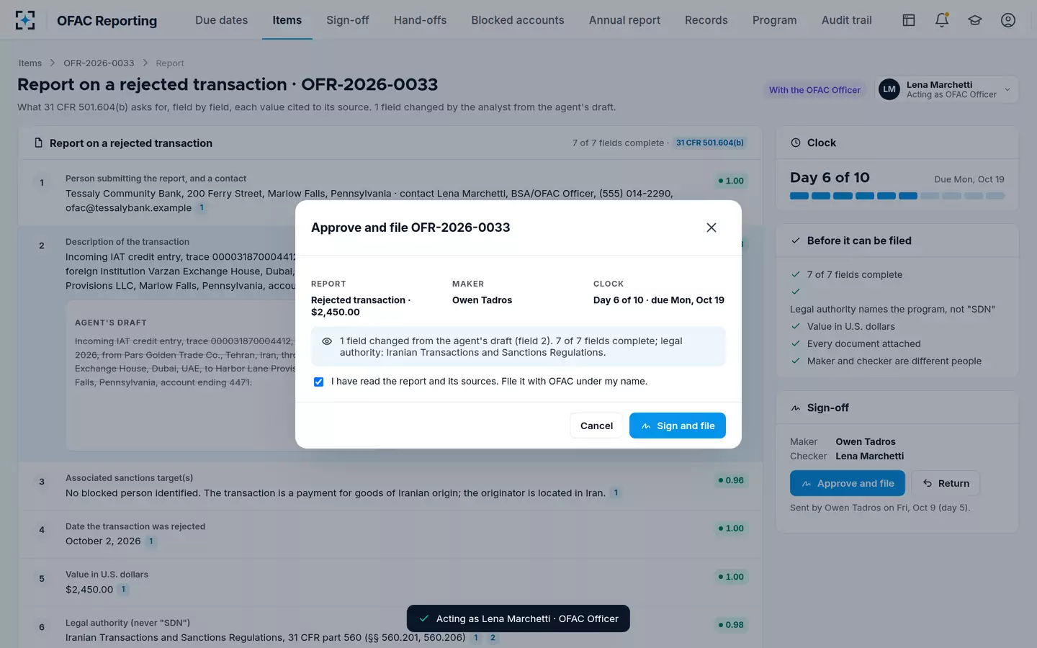Open the Hand-offs tab
This screenshot has width=1037, height=648.
420,20
